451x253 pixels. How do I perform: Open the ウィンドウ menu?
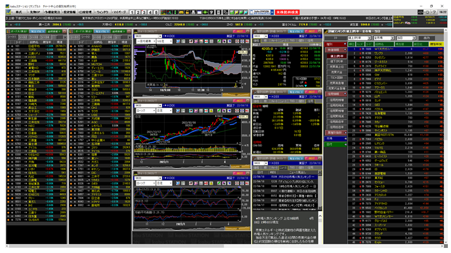(102, 12)
